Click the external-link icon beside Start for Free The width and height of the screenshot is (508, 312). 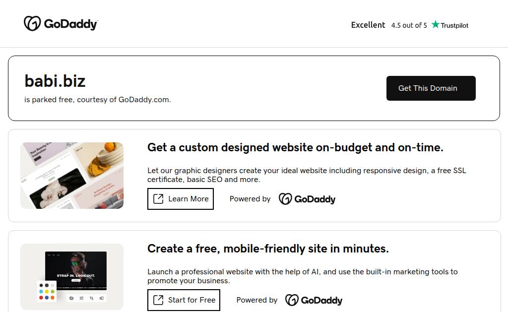tap(158, 300)
